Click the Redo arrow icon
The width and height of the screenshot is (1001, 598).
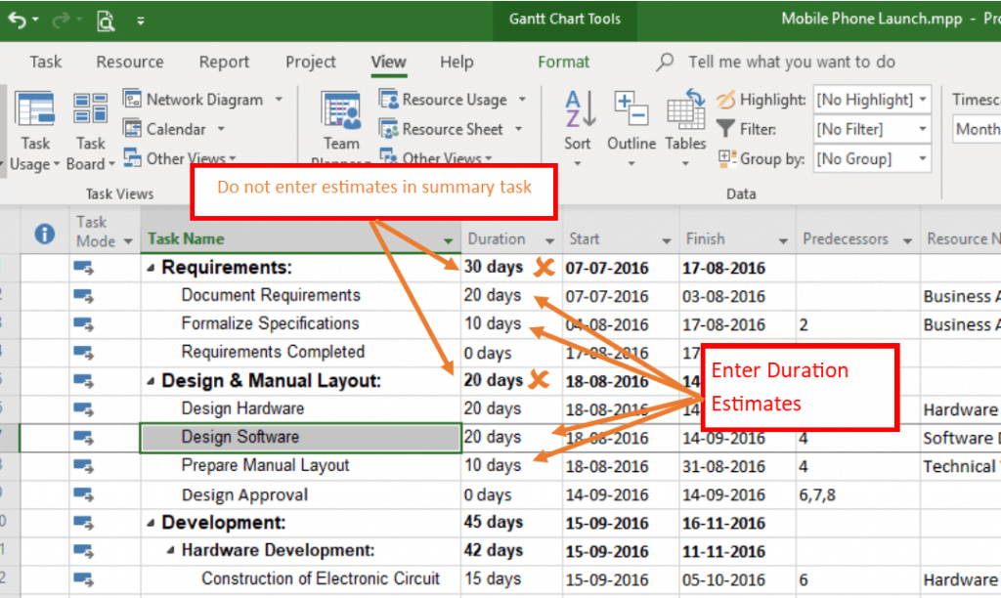[x=61, y=21]
